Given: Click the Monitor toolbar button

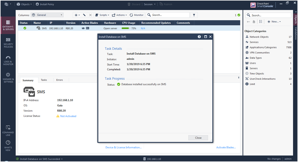Looking at the screenshot, I should pos(136,15).
